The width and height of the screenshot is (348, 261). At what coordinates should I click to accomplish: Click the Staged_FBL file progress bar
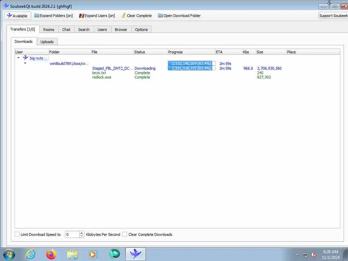point(192,68)
